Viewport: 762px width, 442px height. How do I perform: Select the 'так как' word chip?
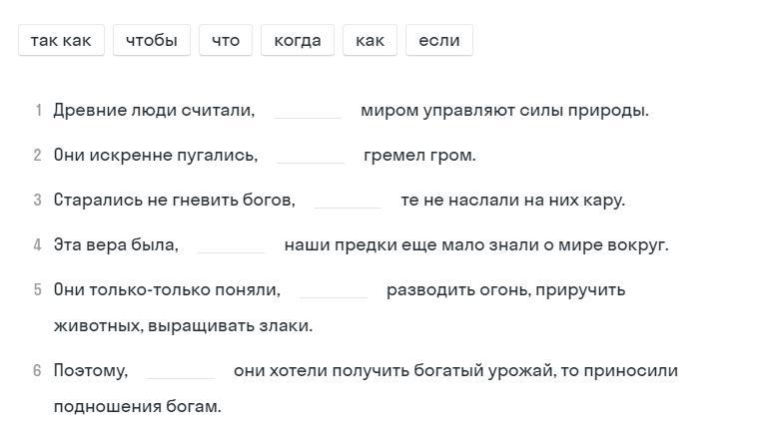click(x=61, y=40)
